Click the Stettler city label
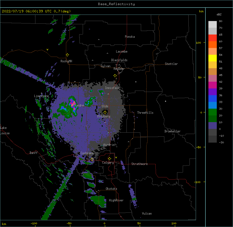 171,64
